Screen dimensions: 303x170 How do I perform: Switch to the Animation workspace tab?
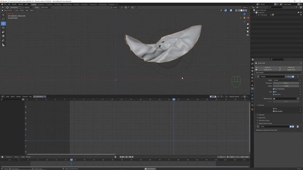pos(84,4)
